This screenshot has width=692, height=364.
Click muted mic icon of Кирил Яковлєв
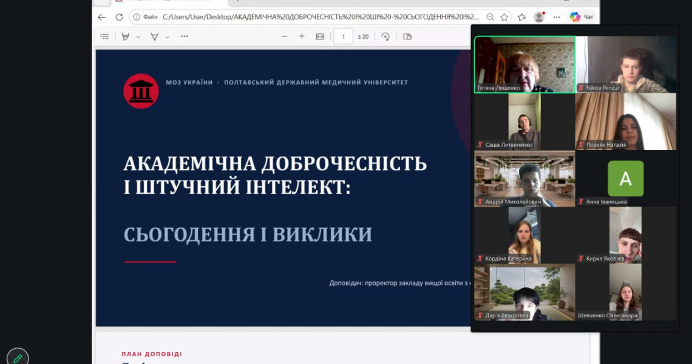pyautogui.click(x=582, y=258)
